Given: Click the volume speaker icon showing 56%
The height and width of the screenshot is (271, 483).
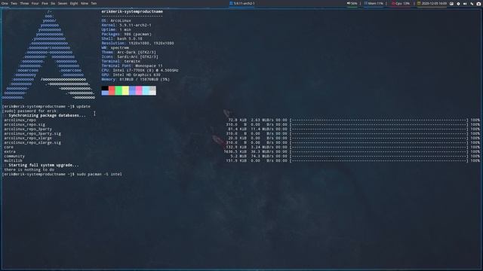Looking at the screenshot, I should tap(349, 3).
